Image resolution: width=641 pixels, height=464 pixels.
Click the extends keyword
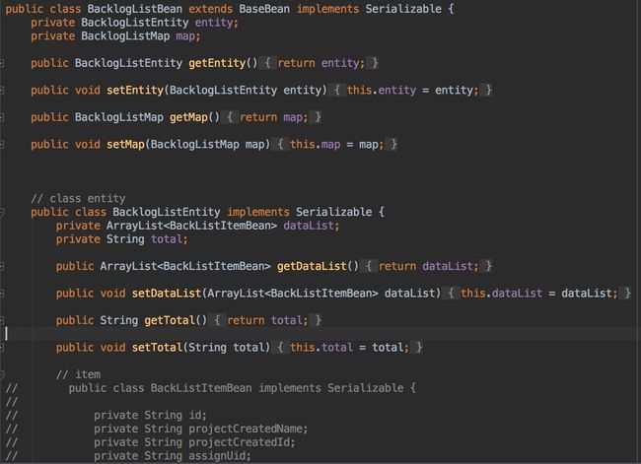tap(210, 9)
